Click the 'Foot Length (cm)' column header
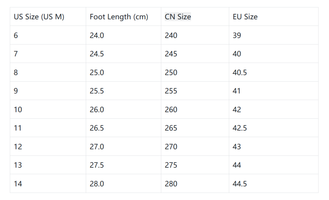Screen dimensions: 329x200 point(119,17)
